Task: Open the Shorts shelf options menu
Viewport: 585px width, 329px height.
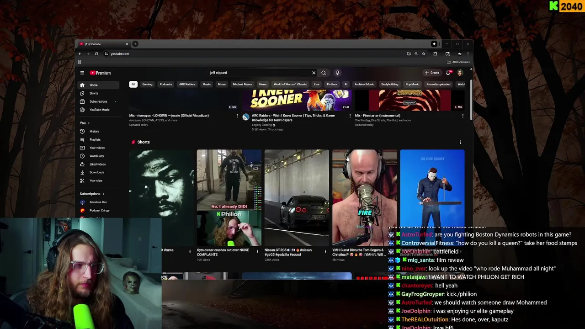Action: [x=460, y=142]
